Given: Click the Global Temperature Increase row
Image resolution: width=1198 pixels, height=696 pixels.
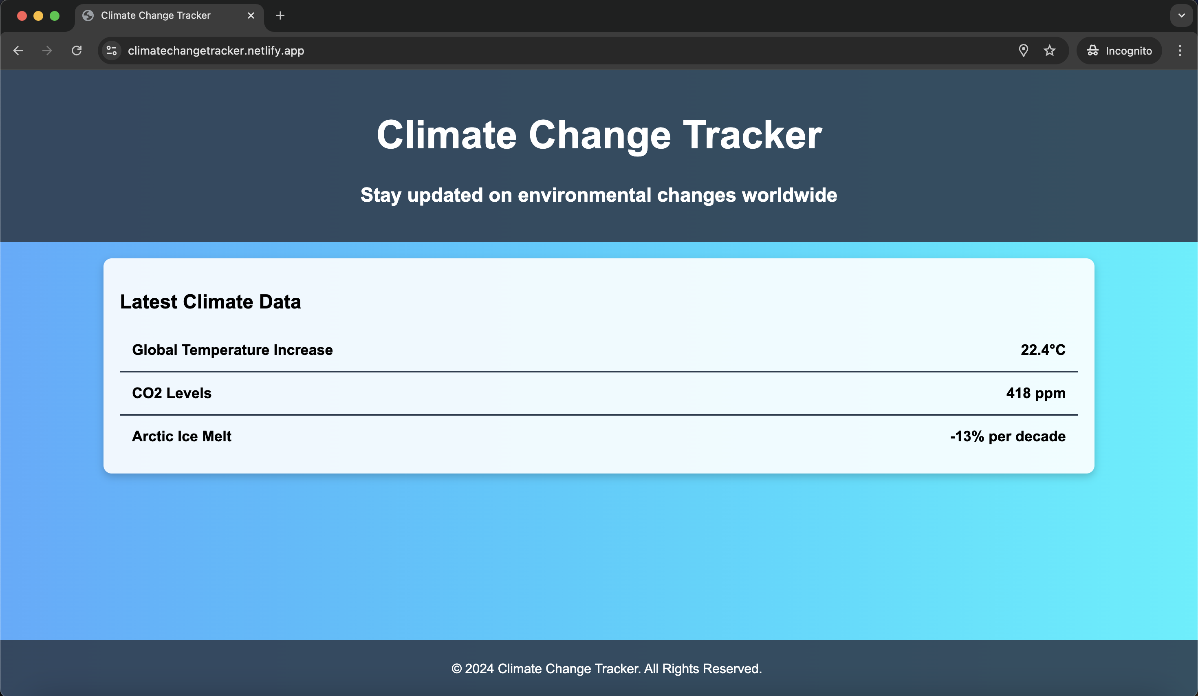Looking at the screenshot, I should pos(232,350).
